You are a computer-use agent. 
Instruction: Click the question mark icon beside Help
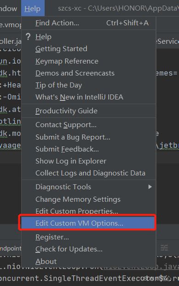tap(28, 36)
